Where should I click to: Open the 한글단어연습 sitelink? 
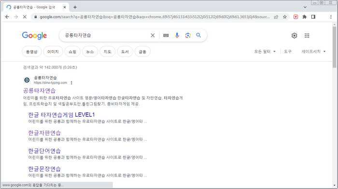[44, 151]
